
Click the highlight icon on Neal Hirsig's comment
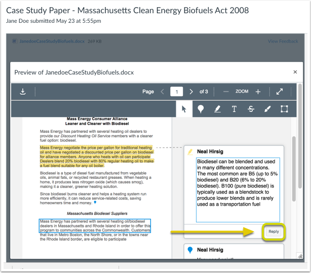click(x=190, y=152)
